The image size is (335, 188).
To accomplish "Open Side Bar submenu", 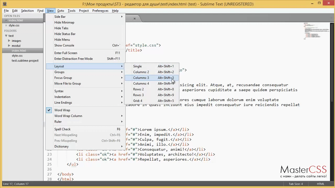I will tap(86, 17).
